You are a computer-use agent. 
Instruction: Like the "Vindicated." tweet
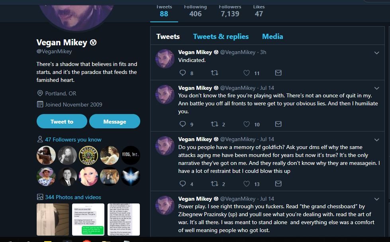[x=247, y=73]
